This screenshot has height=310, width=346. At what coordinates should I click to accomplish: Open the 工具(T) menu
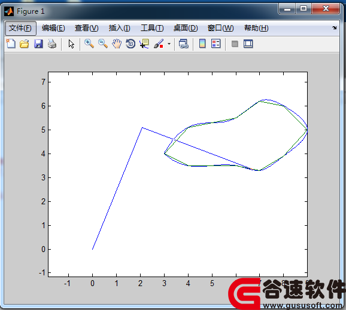click(x=152, y=28)
